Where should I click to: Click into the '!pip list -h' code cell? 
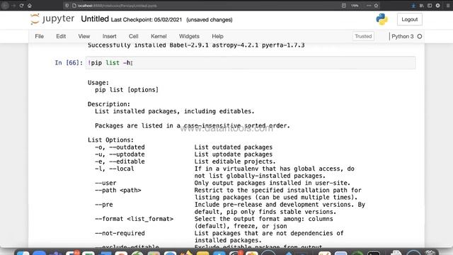pyautogui.click(x=251, y=63)
